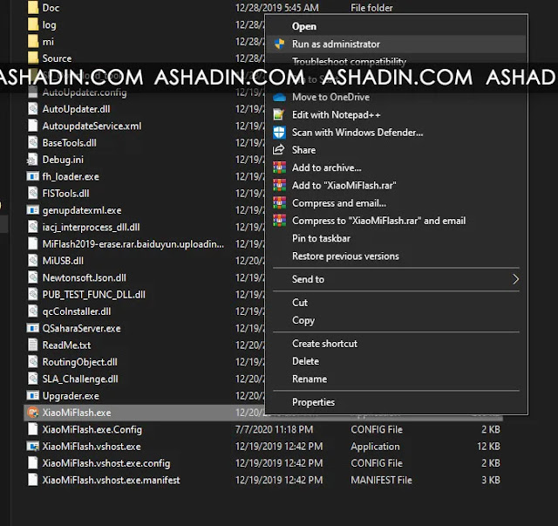The width and height of the screenshot is (558, 526).
Task: Select Scan with Windows Defender
Action: point(357,132)
